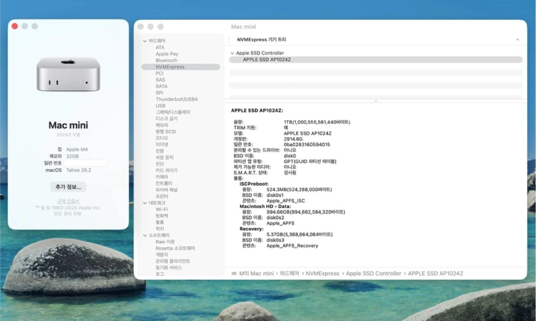Open Thunderbolt/USB4 information

pyautogui.click(x=176, y=99)
